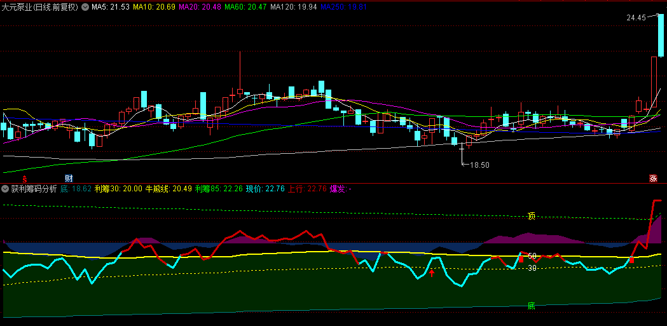
Task: Click the red up-arrow signal in indicator
Action: point(432,273)
